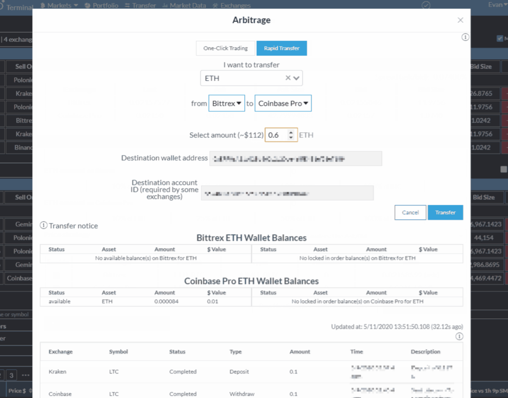Screen dimensions: 508x398
Task: Click the checkmark status icon in top bar
Action: click(426, 5)
